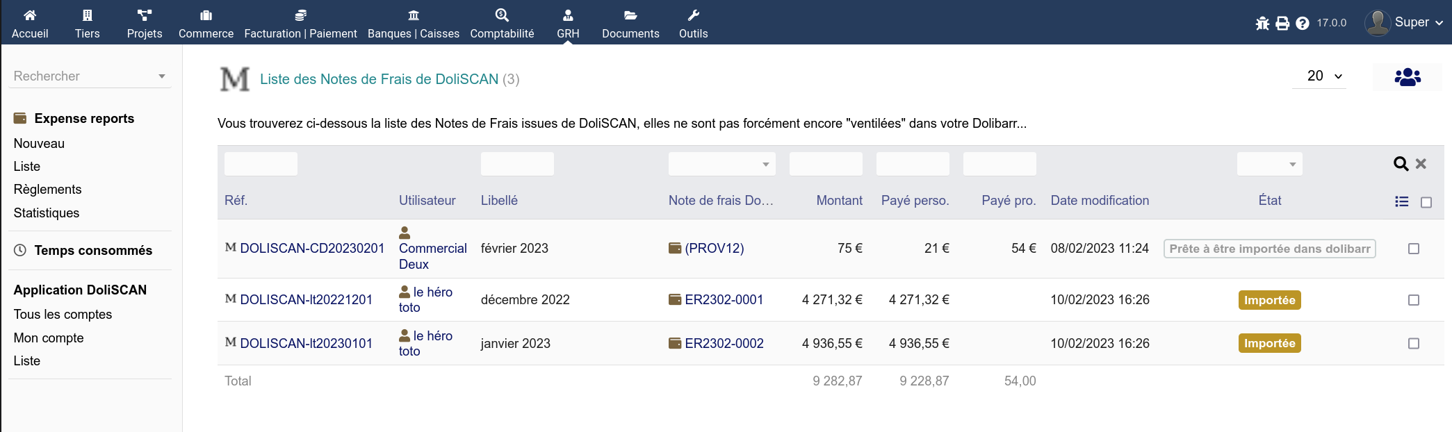Open Note de frais filter dropdown

point(721,164)
